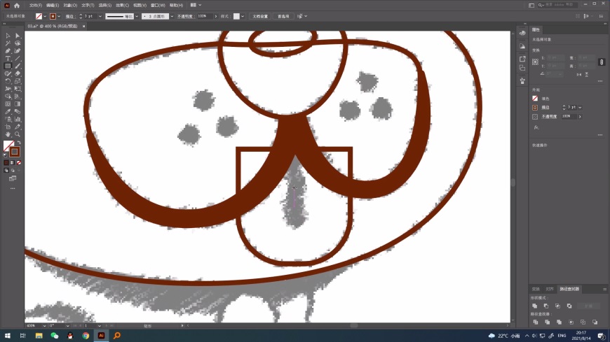Select the Scale tool
Image resolution: width=610 pixels, height=342 pixels.
(x=18, y=81)
